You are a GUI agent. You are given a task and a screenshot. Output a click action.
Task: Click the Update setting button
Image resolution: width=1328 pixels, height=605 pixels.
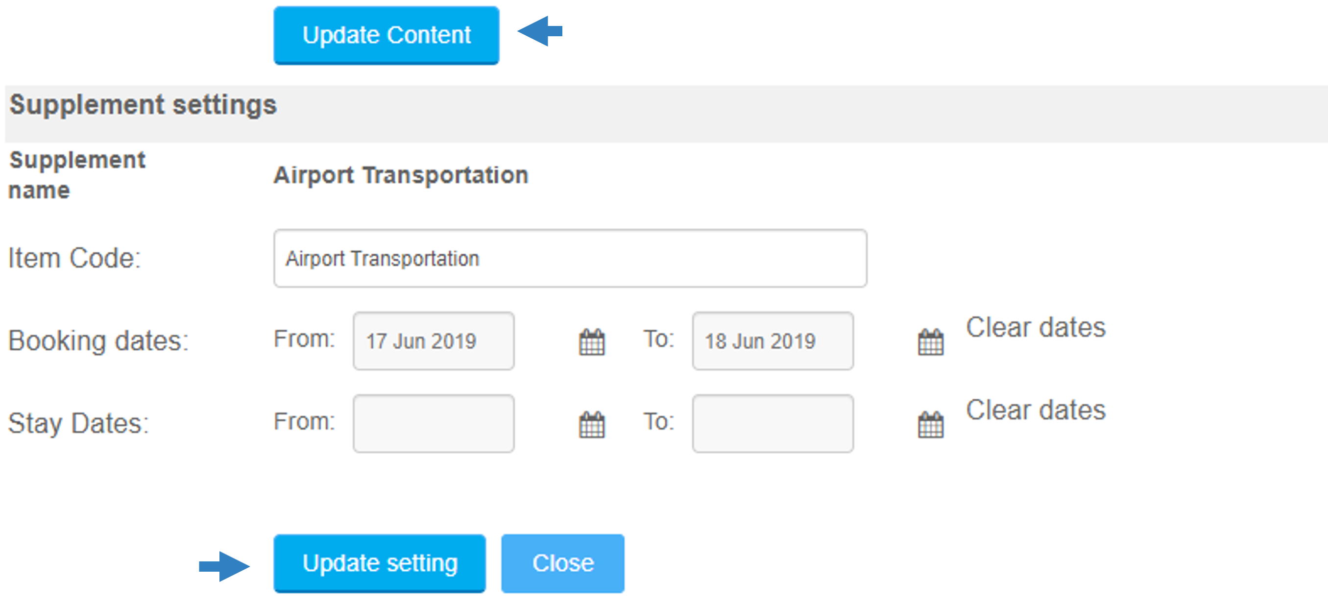point(380,563)
